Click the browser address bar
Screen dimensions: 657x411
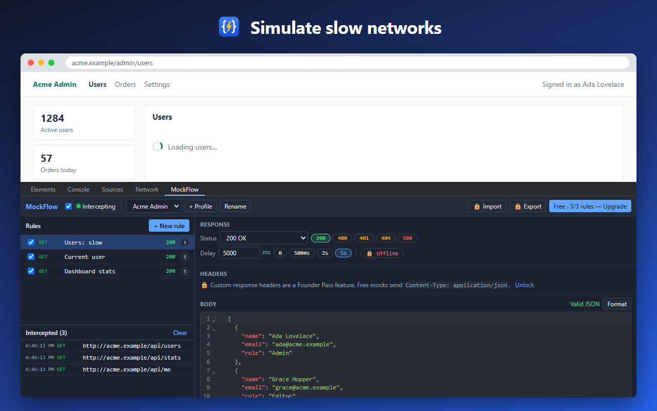[347, 63]
